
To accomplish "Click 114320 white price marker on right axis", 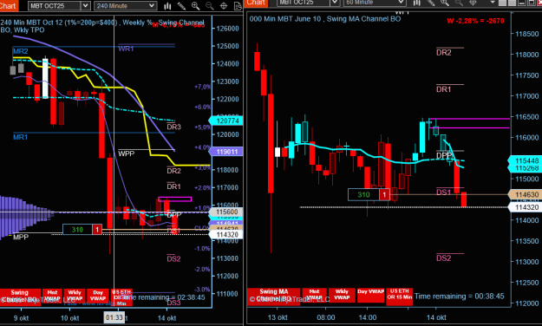I will 525,207.
